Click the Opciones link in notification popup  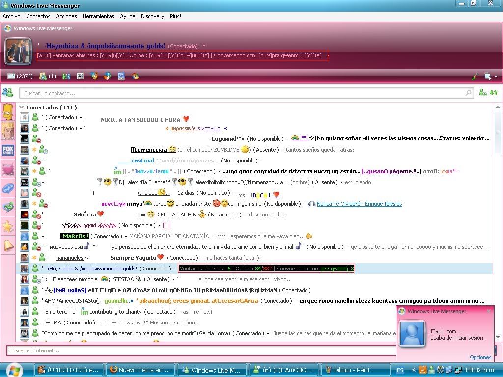coord(480,357)
